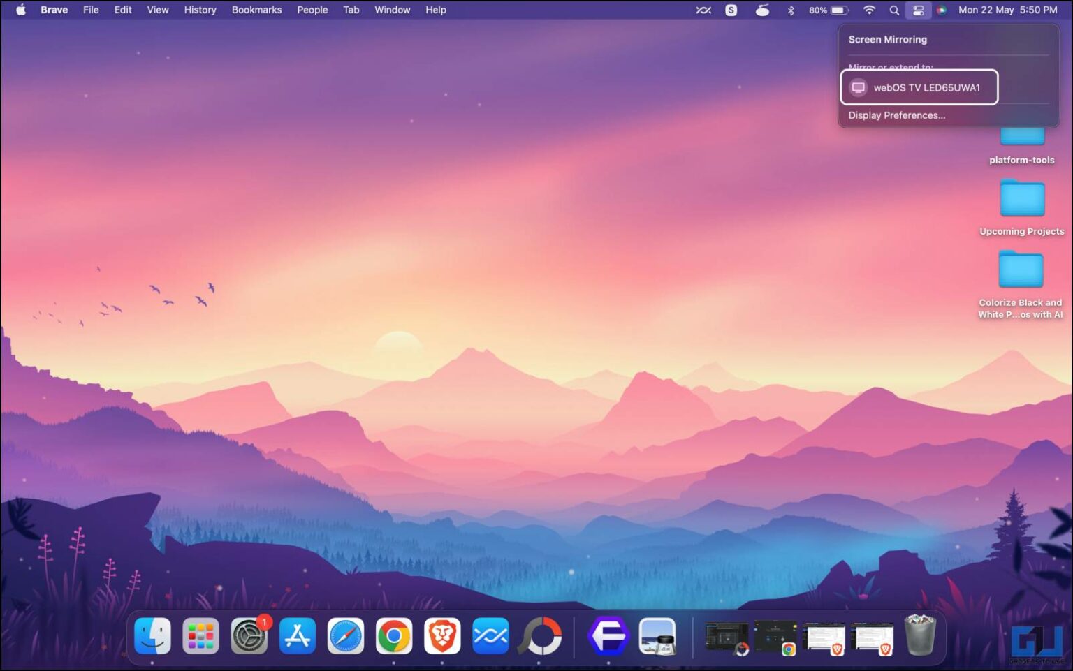Open Launchpad from the Dock

coord(200,636)
